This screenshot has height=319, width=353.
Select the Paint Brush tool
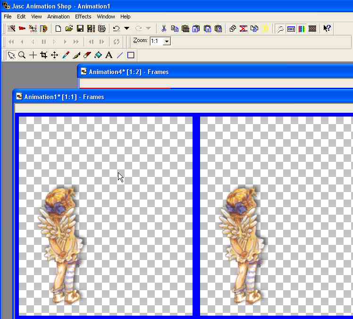pos(76,55)
